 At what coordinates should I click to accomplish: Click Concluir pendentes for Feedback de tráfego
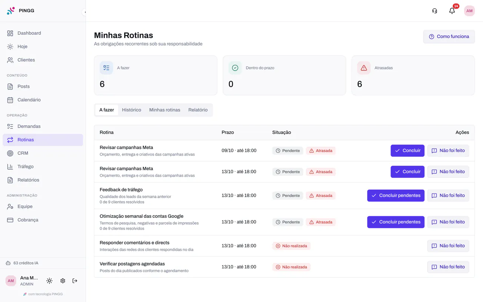pyautogui.click(x=396, y=196)
